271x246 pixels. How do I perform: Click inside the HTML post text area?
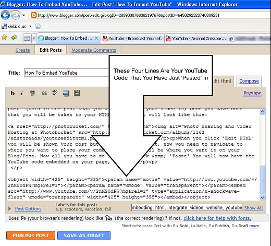133,154
